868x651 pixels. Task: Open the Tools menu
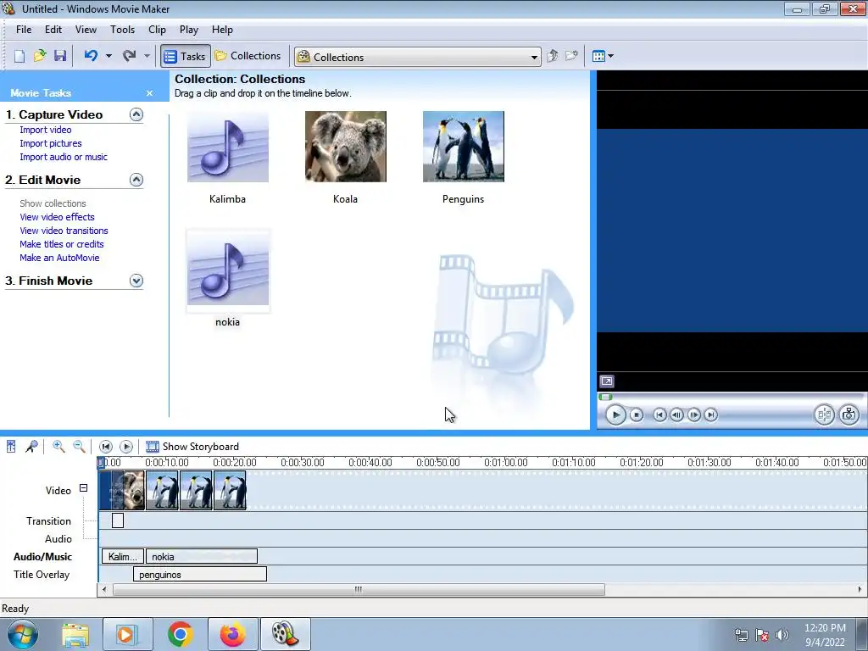(x=122, y=30)
